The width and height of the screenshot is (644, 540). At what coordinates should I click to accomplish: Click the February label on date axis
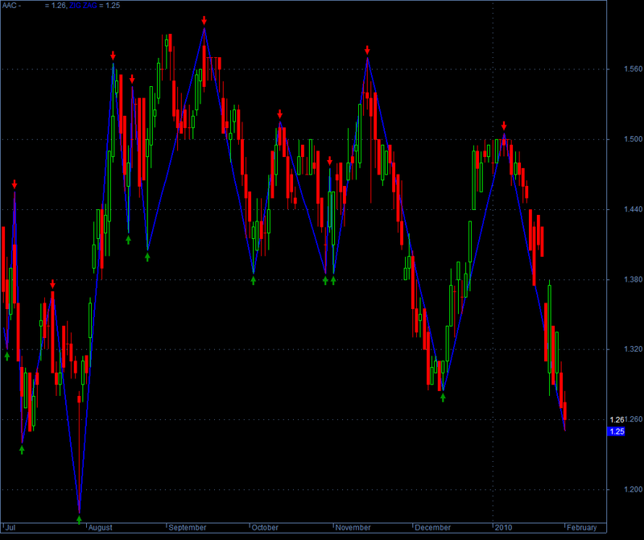581,528
